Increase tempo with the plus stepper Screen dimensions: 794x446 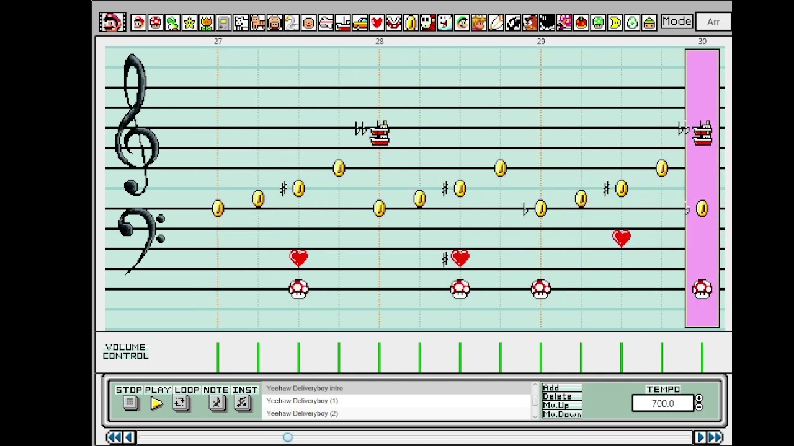click(700, 400)
